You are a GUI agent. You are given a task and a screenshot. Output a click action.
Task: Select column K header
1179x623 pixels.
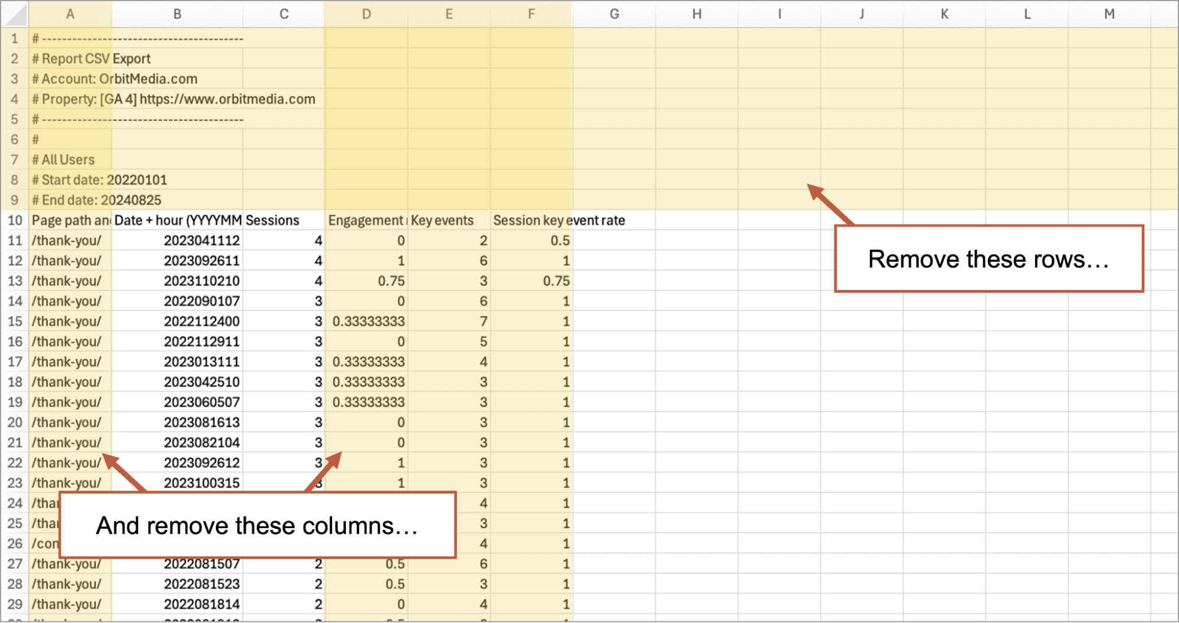944,14
